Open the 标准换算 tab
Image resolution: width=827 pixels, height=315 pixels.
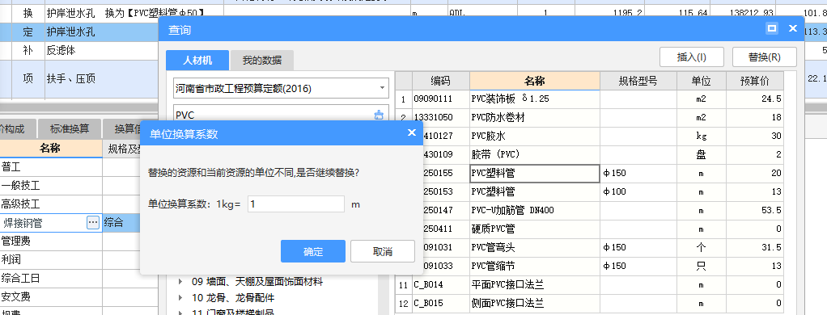click(69, 128)
